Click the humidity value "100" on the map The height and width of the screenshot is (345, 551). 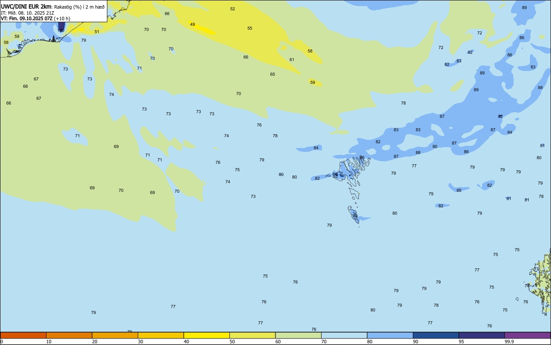pos(61,31)
